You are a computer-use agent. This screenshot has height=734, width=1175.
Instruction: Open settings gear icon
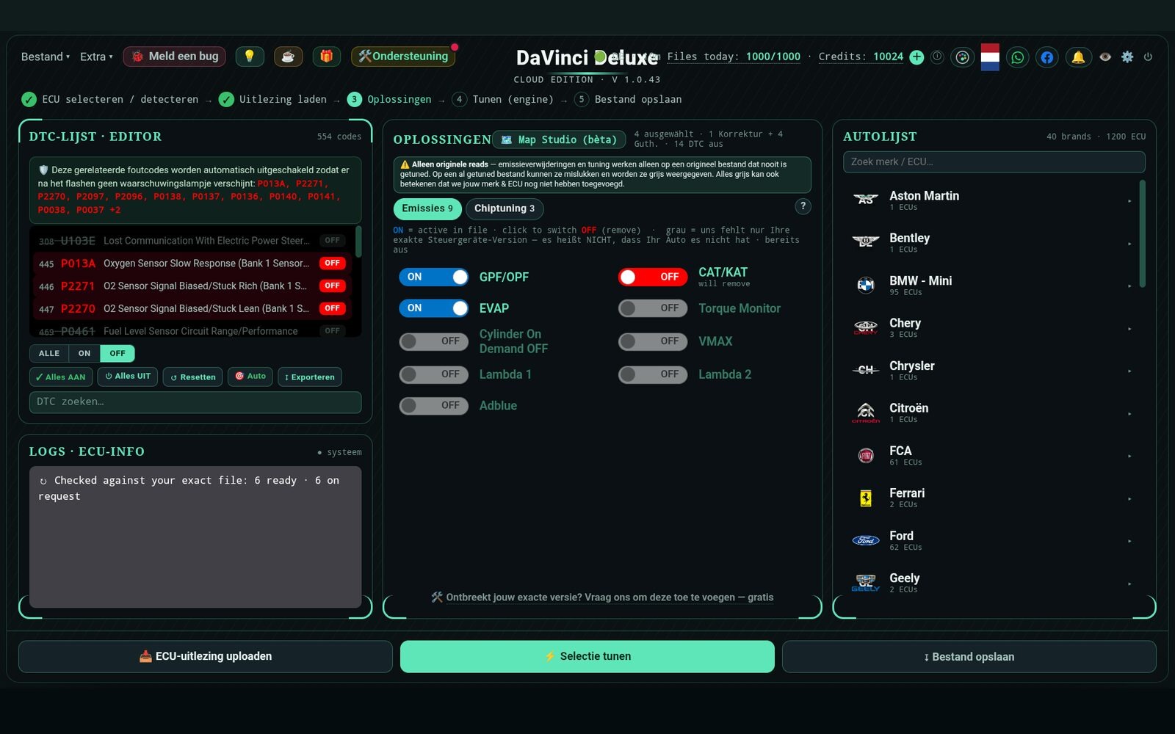1127,57
